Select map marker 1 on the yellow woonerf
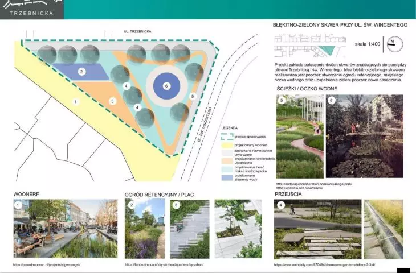Viewport: 416px width, 273px height. coord(76,102)
